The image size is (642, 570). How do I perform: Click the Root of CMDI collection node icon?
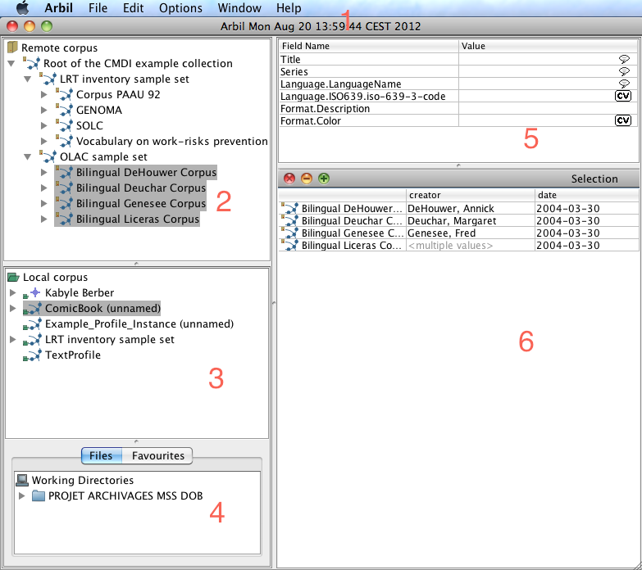(31, 63)
